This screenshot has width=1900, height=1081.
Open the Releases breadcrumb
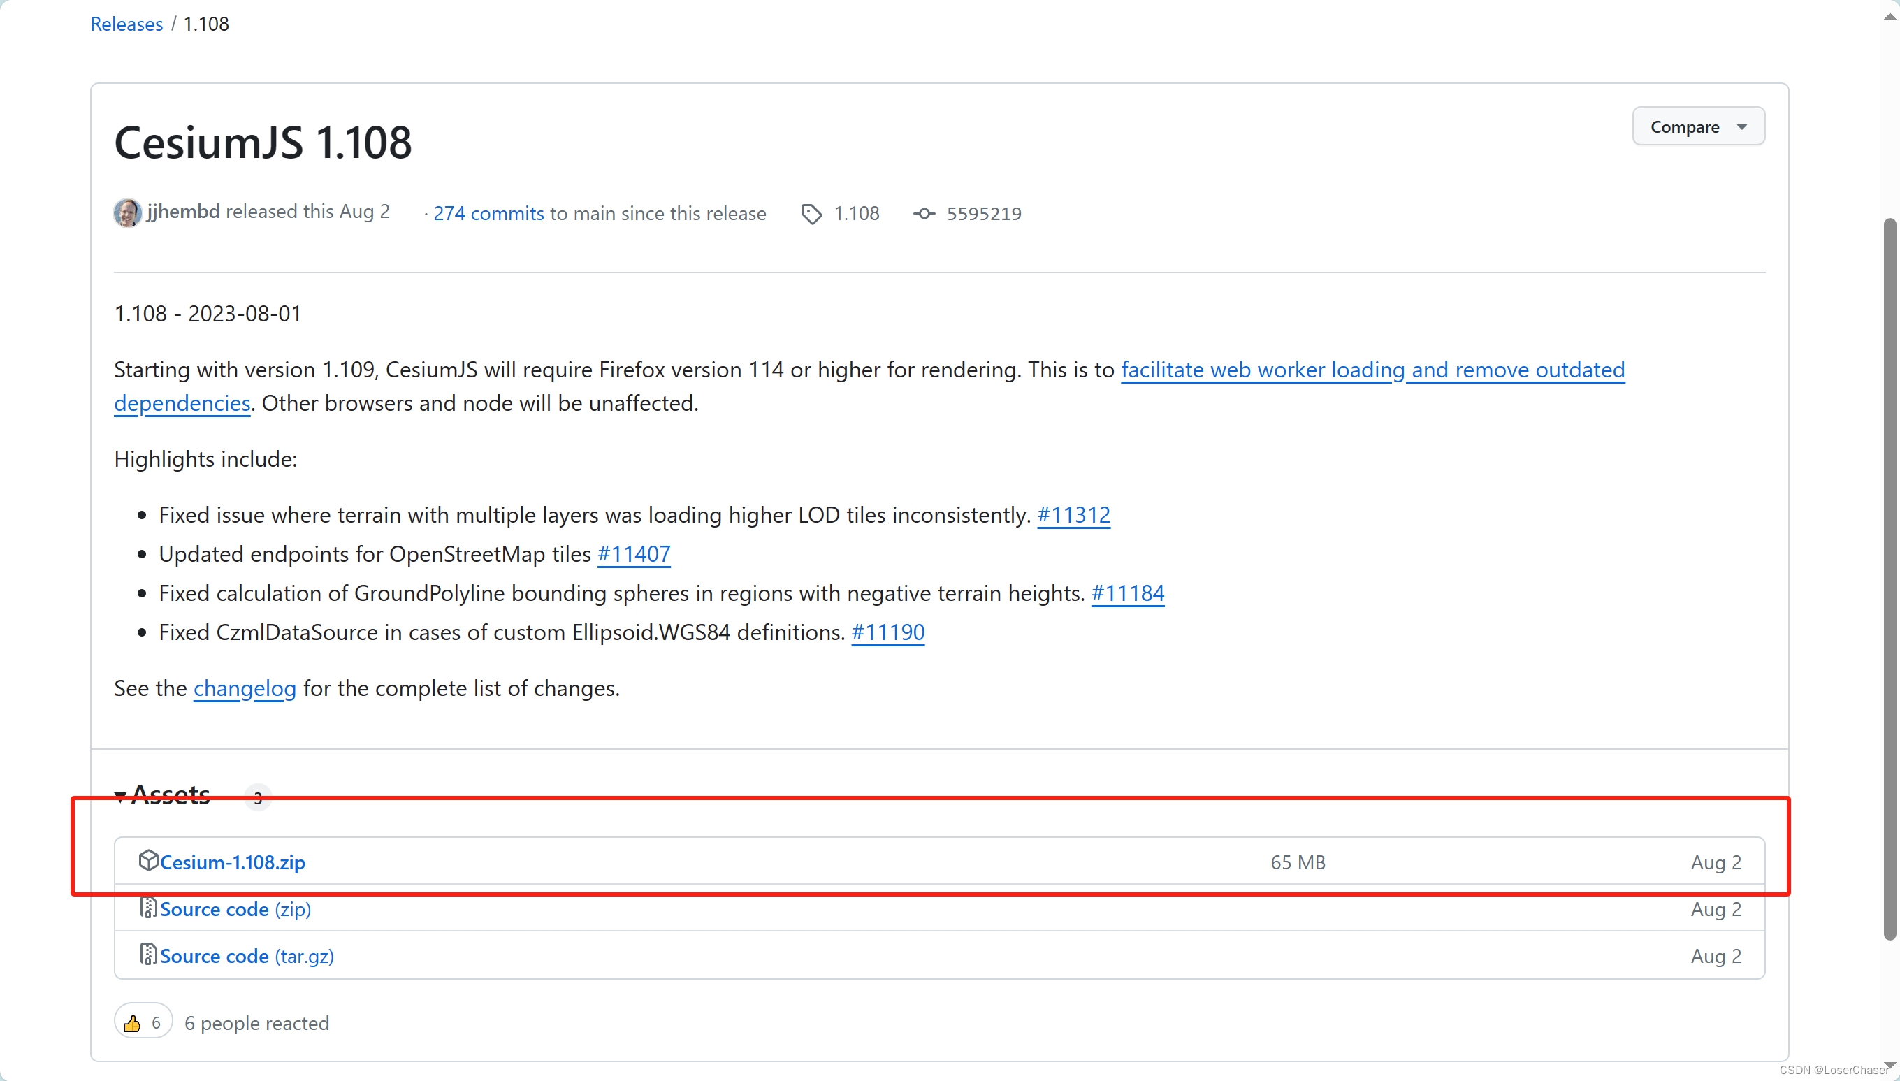tap(126, 23)
